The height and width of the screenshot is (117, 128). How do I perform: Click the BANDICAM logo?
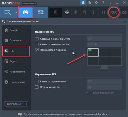[11, 3]
